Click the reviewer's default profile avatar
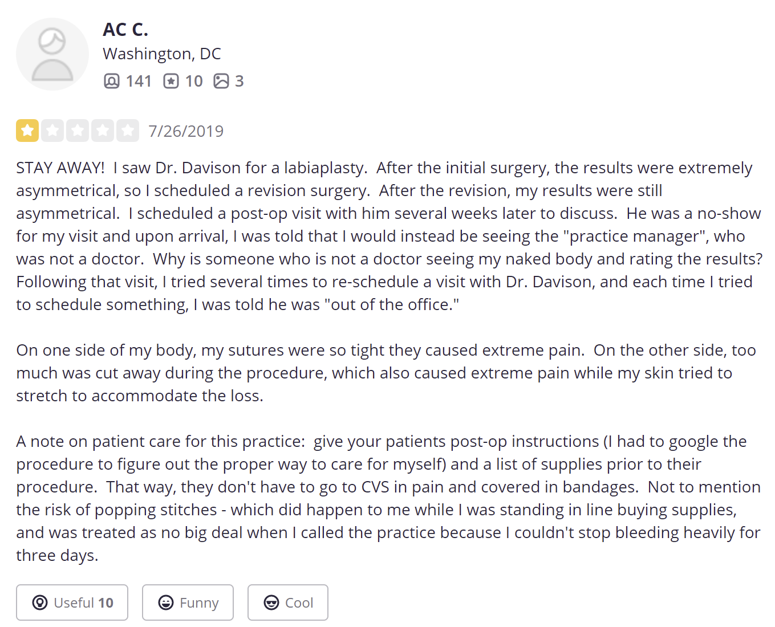Screen dimensions: 775x627 tap(52, 54)
